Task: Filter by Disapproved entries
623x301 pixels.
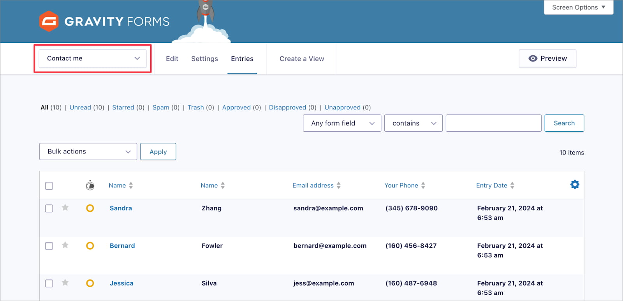Action: 287,107
